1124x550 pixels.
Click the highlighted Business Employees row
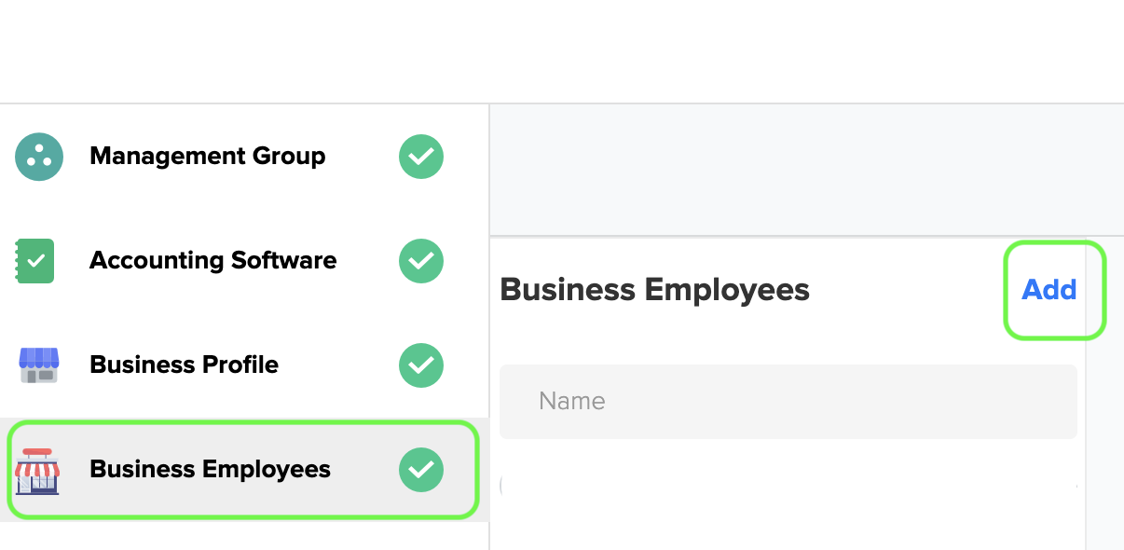tap(242, 469)
